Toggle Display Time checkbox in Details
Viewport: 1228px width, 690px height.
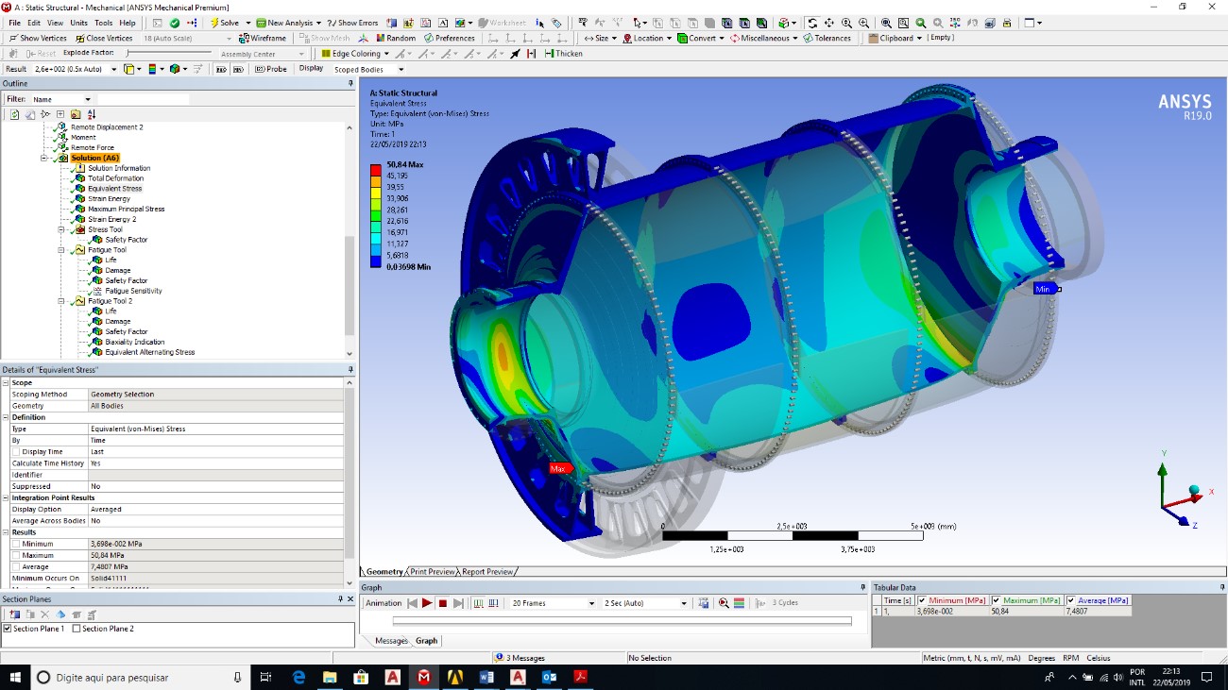point(15,452)
